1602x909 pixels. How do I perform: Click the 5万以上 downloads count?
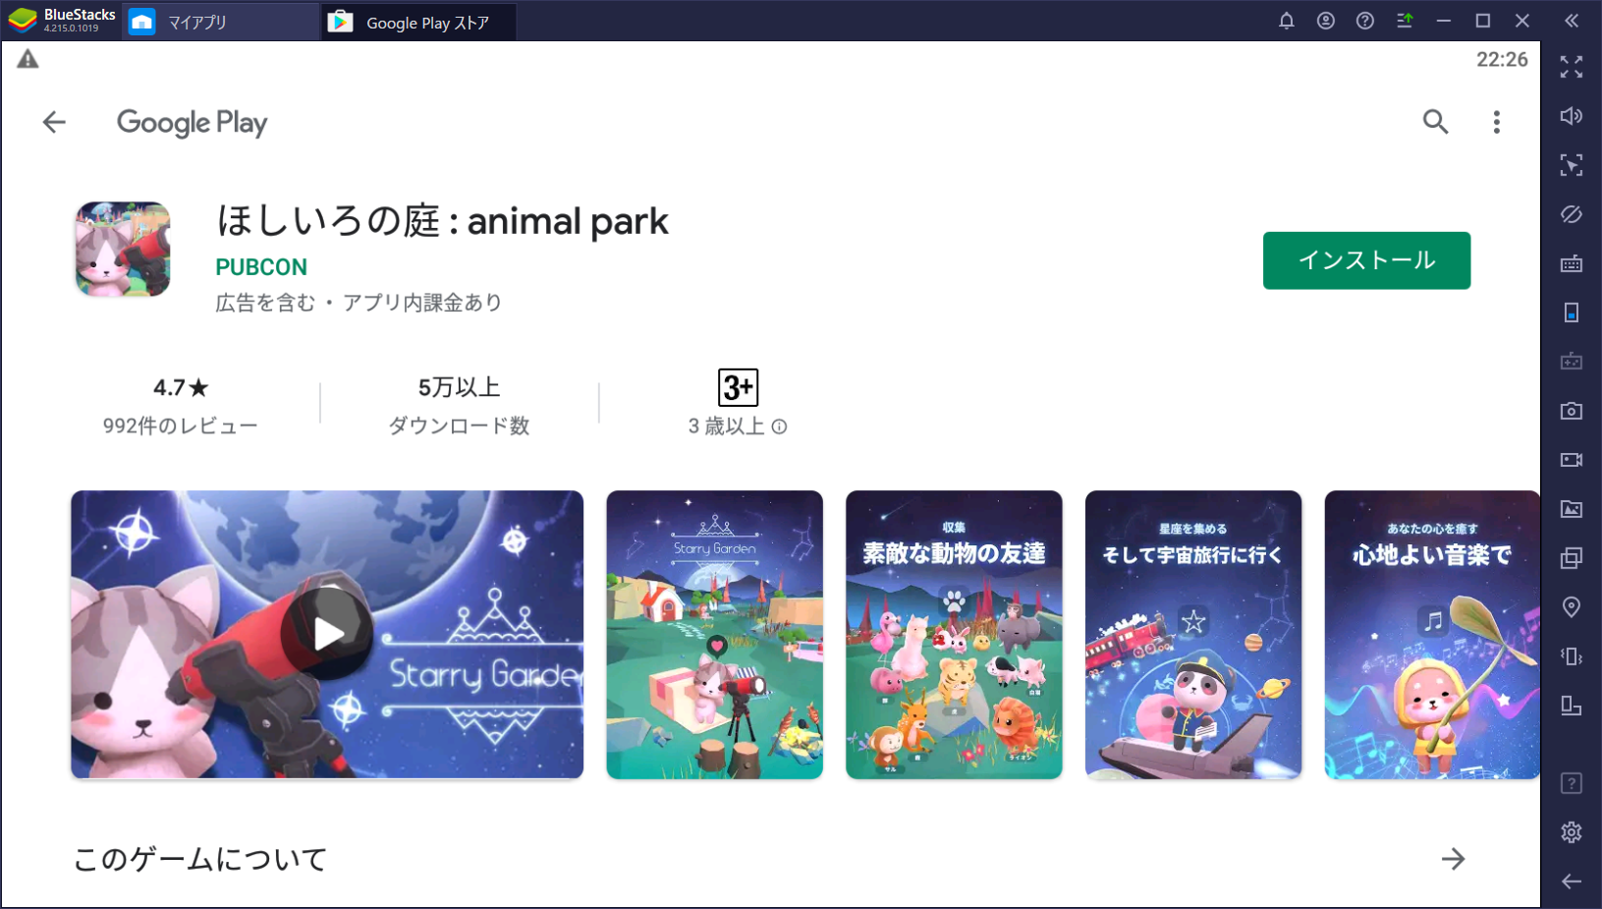coord(459,387)
